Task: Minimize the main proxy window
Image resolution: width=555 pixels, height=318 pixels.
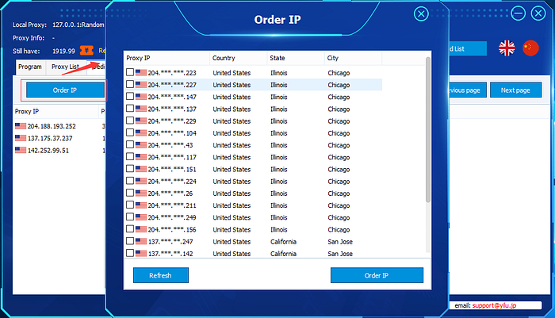Action: pyautogui.click(x=518, y=13)
